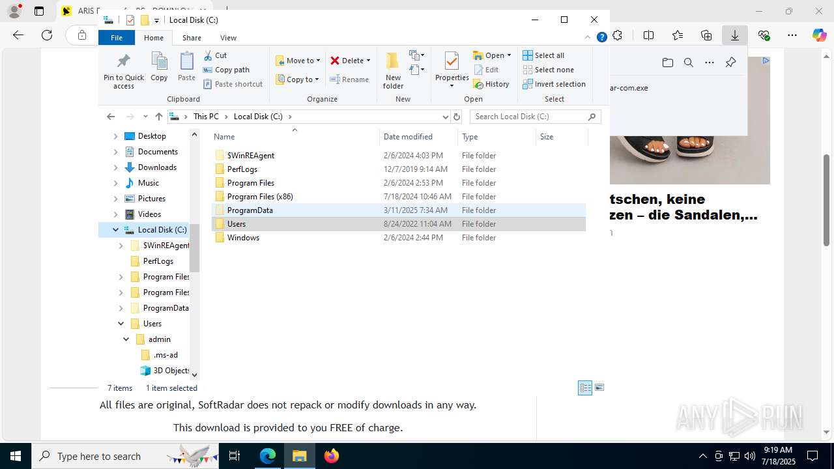Open address bar history dropdown

[446, 117]
